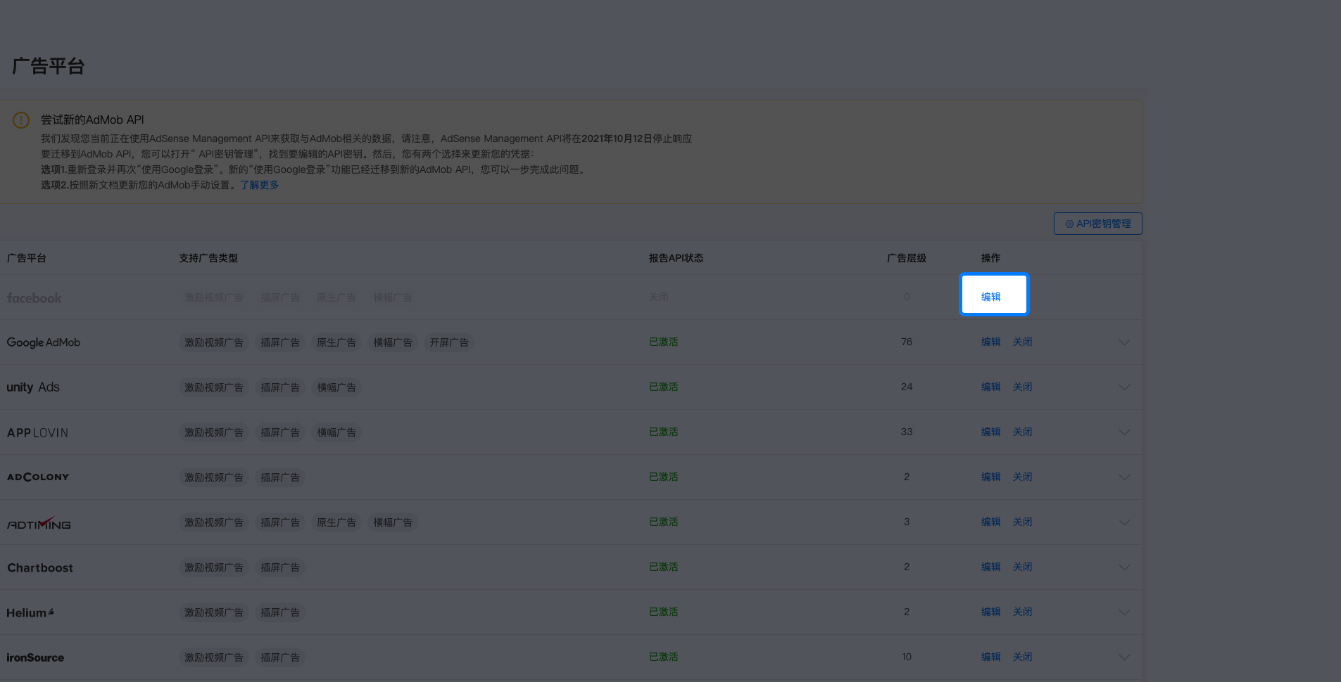Expand the Chartboost row chevron
Screen dimensions: 1341x682
click(1124, 567)
